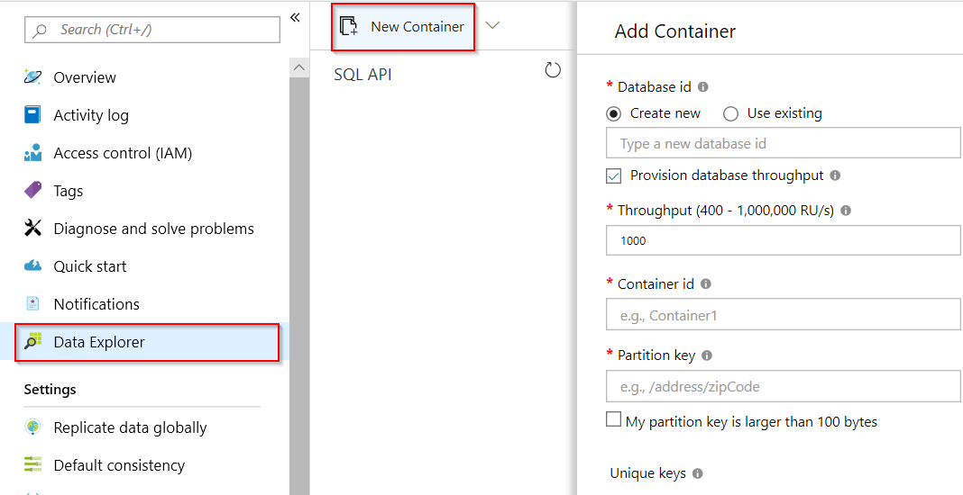Click the Activity log book icon
Image resolution: width=963 pixels, height=495 pixels.
pyautogui.click(x=32, y=114)
